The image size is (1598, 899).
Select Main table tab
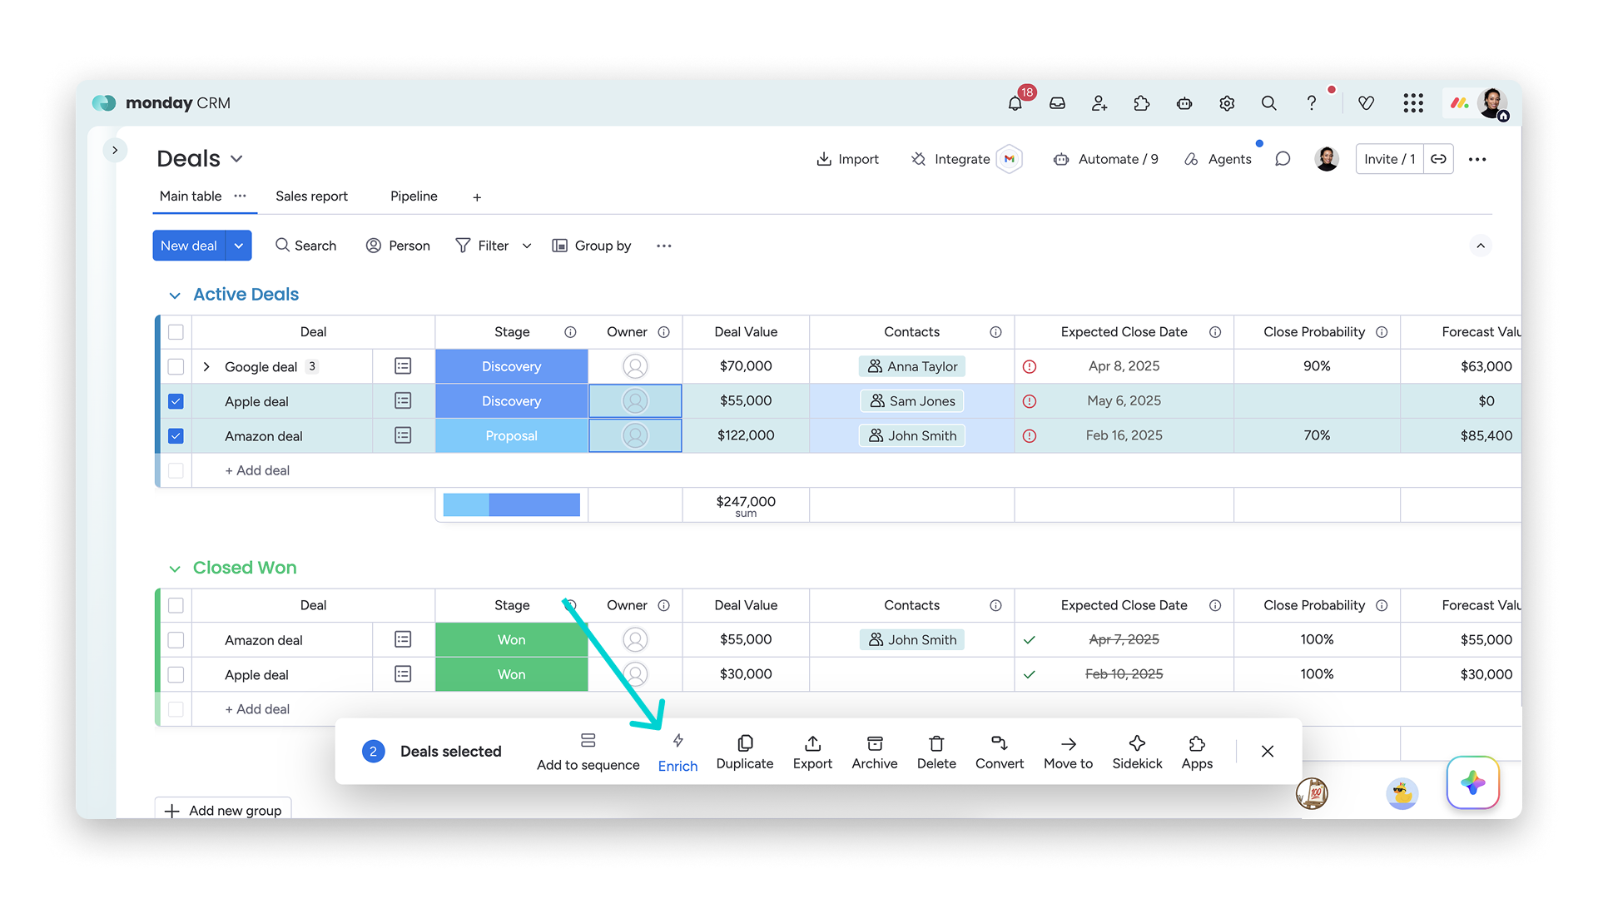coord(191,196)
